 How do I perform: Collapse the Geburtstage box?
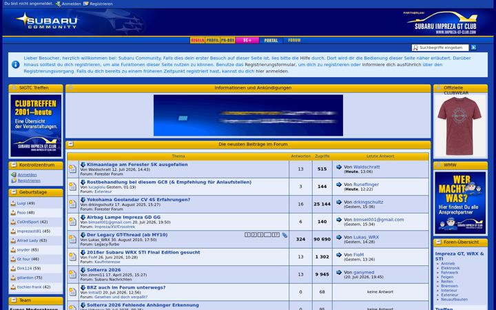click(x=14, y=192)
